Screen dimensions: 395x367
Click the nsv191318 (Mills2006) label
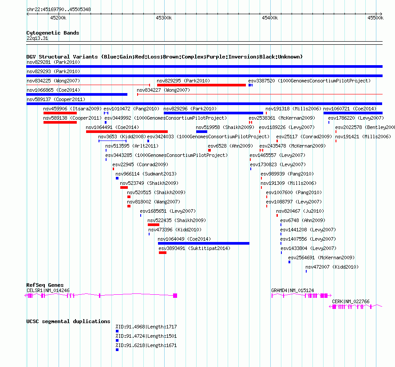(x=293, y=109)
